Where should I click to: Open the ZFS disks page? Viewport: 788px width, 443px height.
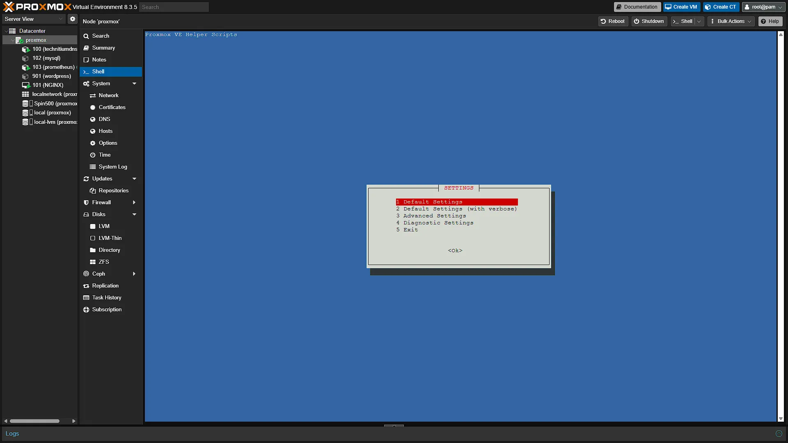(x=111, y=262)
